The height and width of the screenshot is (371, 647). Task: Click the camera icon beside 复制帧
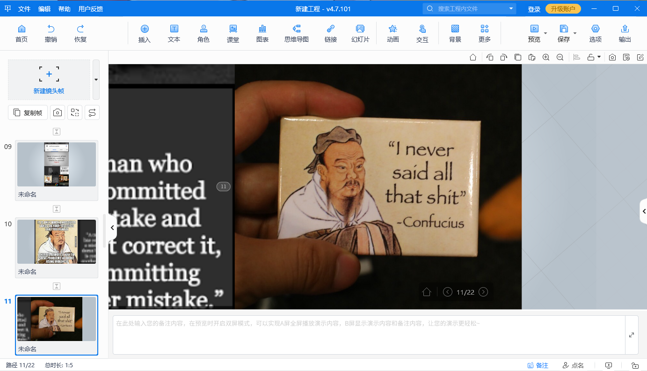tap(57, 112)
